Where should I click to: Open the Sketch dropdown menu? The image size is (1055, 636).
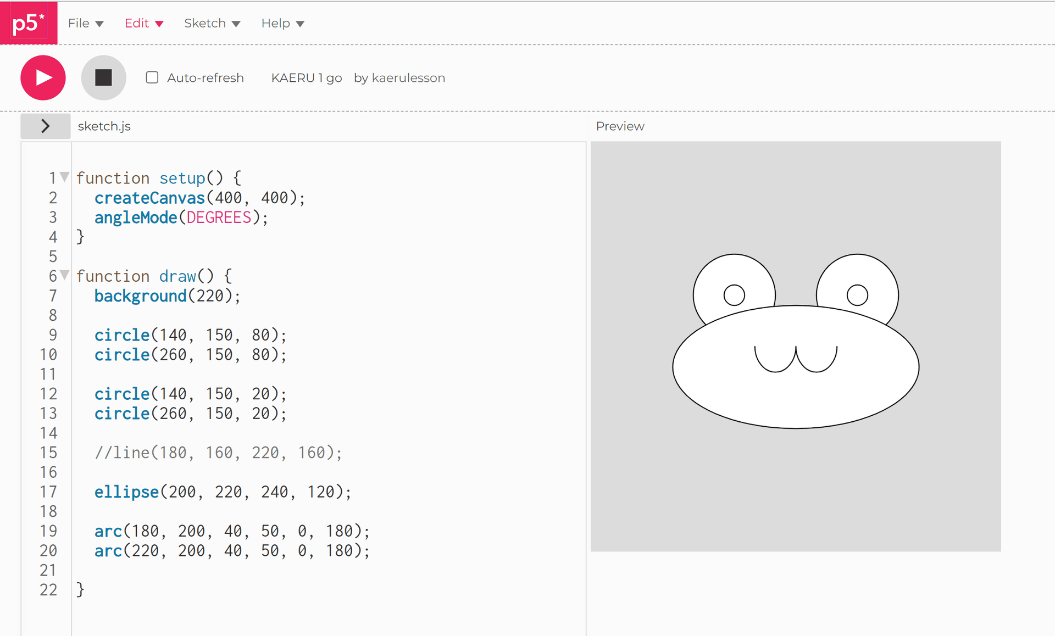pyautogui.click(x=212, y=23)
